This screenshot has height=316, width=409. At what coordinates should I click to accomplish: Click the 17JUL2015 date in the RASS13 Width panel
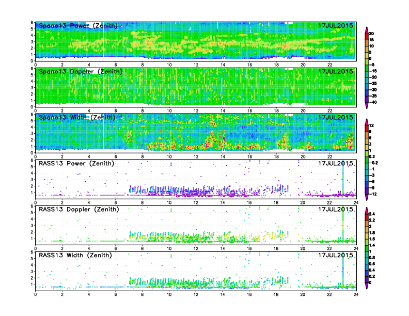point(336,255)
